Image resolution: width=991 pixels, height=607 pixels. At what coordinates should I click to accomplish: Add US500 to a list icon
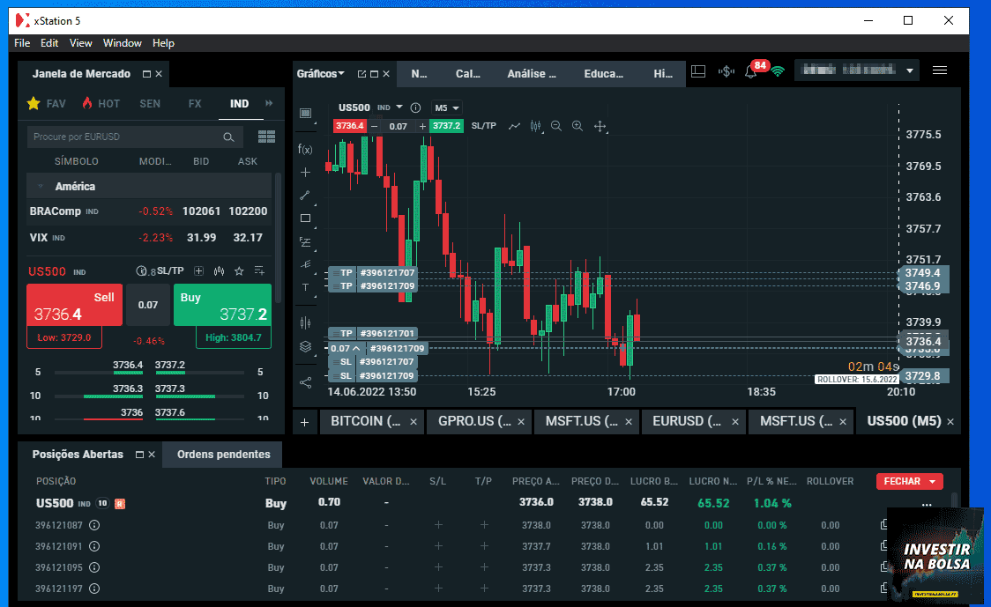(259, 271)
